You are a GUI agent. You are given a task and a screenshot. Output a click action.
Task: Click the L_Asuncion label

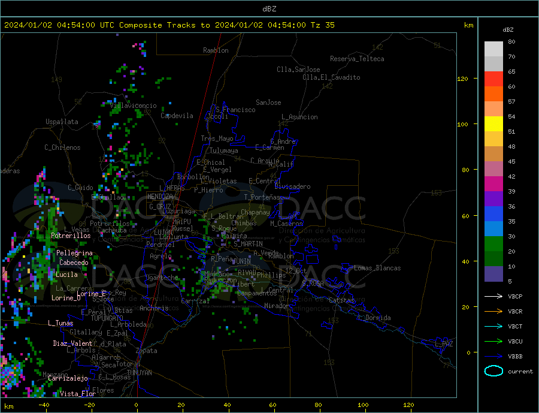pyautogui.click(x=299, y=117)
